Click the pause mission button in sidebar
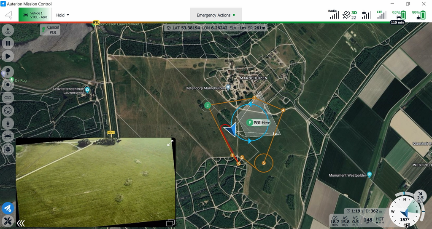Viewport: 432px width, 229px height. point(8,43)
